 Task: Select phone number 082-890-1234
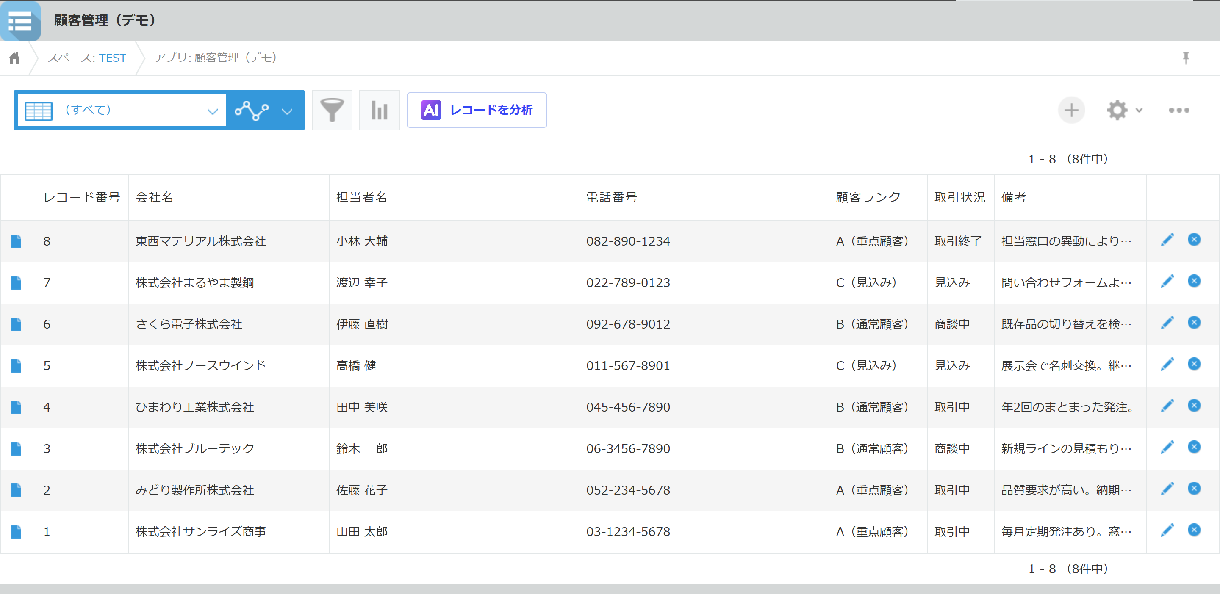click(628, 241)
